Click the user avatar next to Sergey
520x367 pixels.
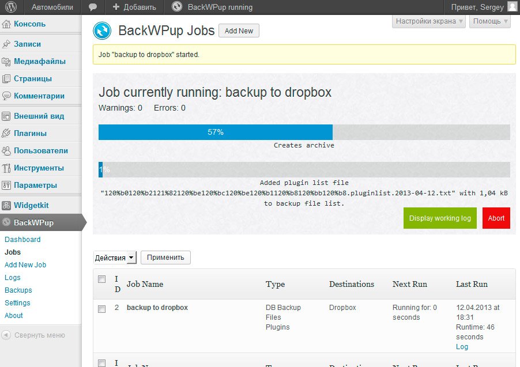tap(513, 7)
